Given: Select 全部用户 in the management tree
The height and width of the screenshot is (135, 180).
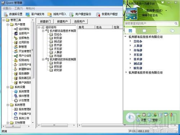Looking at the screenshot, I should (22, 33).
